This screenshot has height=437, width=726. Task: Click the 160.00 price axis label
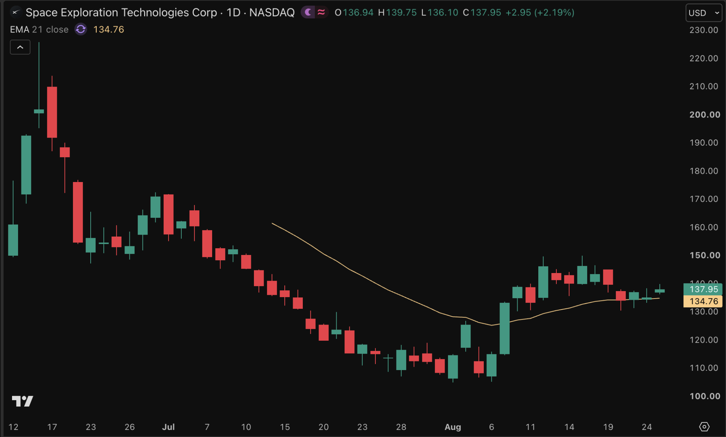pyautogui.click(x=704, y=227)
